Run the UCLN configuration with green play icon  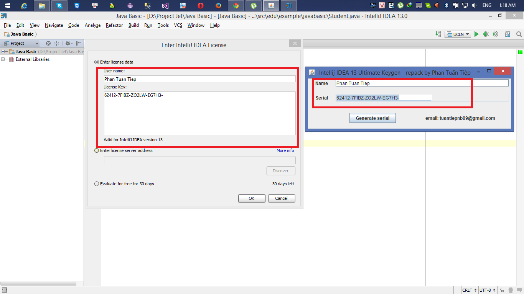pyautogui.click(x=476, y=34)
